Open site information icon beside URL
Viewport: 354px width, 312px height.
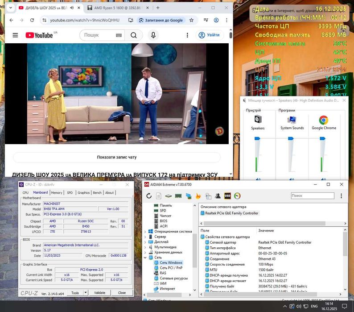[x=44, y=20]
